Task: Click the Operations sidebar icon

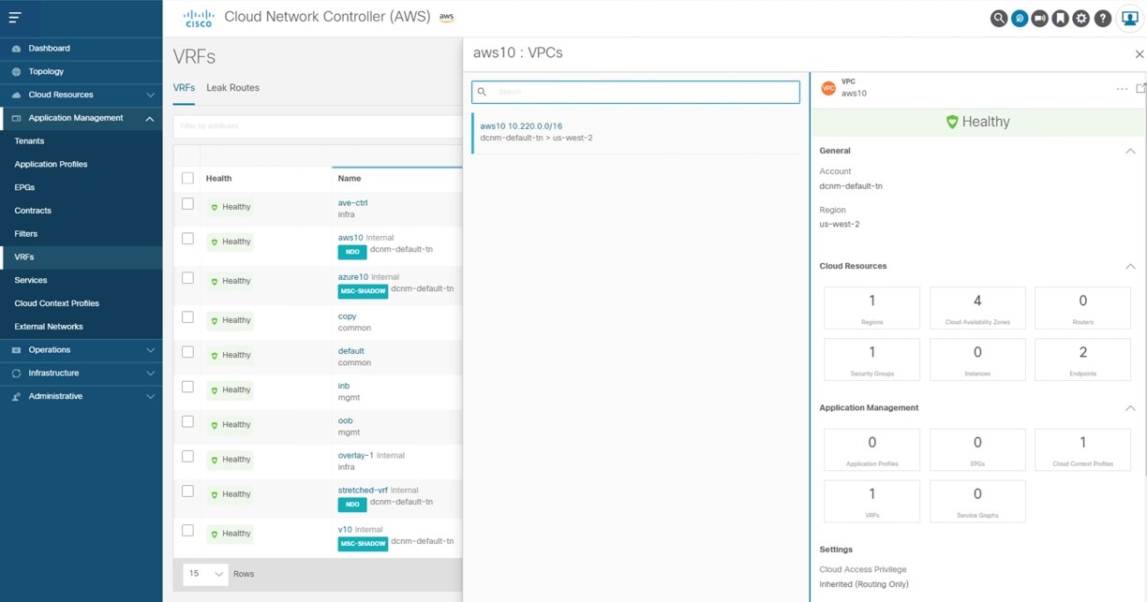Action: 17,350
